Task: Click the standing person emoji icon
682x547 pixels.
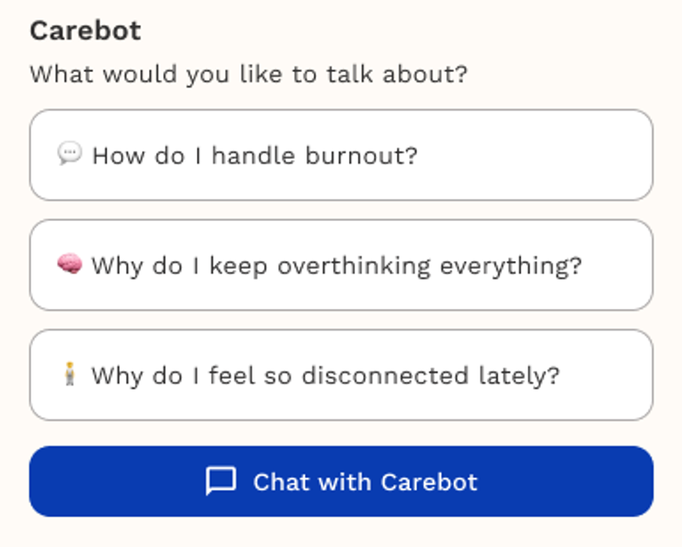Action: click(x=70, y=375)
